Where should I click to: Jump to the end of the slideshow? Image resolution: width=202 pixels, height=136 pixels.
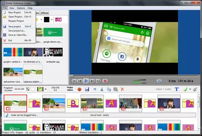tap(98, 81)
